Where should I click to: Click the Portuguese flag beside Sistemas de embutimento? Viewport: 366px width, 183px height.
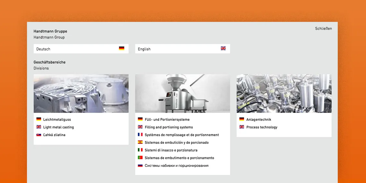[140, 158]
